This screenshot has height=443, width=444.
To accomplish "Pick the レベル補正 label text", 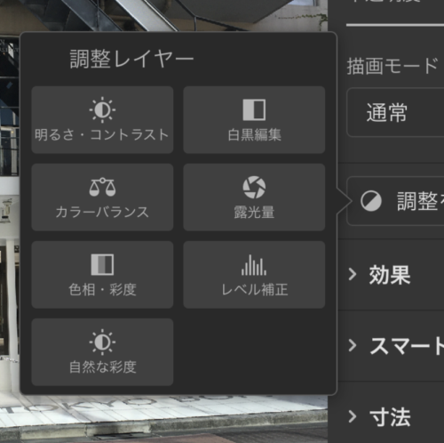I will pyautogui.click(x=255, y=289).
